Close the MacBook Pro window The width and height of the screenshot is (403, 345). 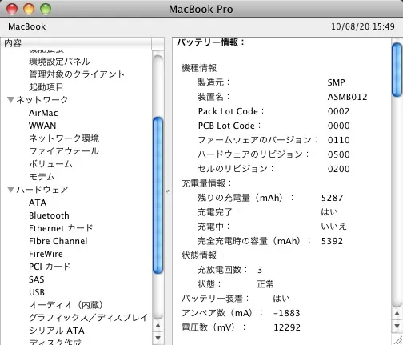click(x=12, y=9)
